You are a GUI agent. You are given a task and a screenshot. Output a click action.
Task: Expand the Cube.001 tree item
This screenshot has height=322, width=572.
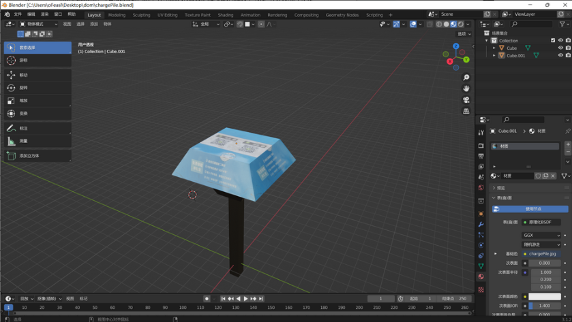[494, 55]
